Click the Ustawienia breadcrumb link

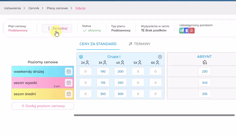(x=12, y=8)
